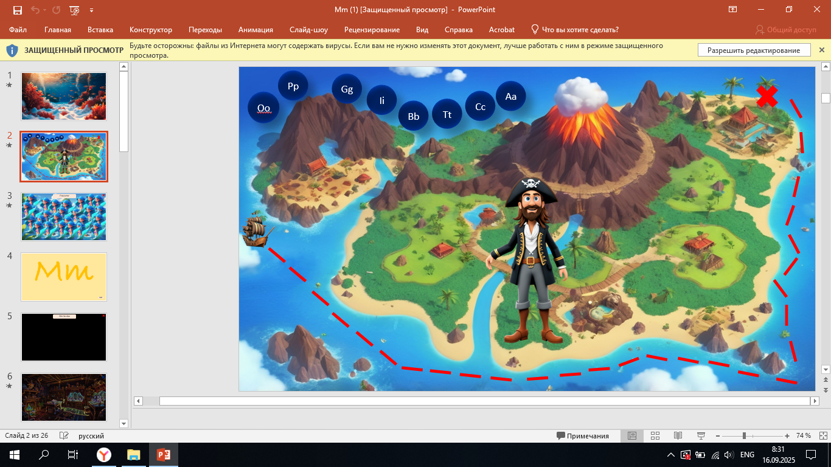The image size is (831, 467).
Task: Switch to the Главная ribbon tab
Action: (x=58, y=30)
